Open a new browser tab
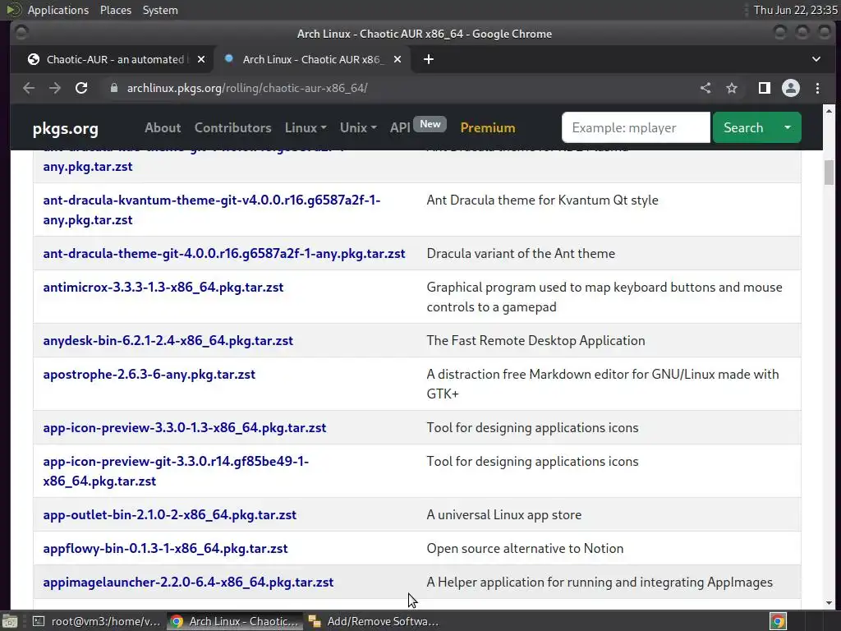Screen dimensions: 841x631 (x=429, y=59)
